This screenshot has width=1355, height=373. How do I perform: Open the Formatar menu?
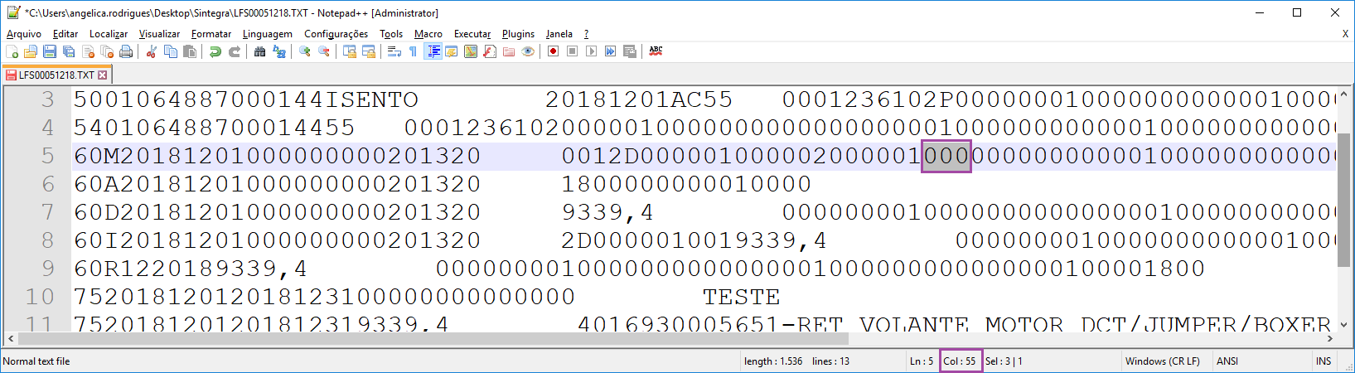211,34
